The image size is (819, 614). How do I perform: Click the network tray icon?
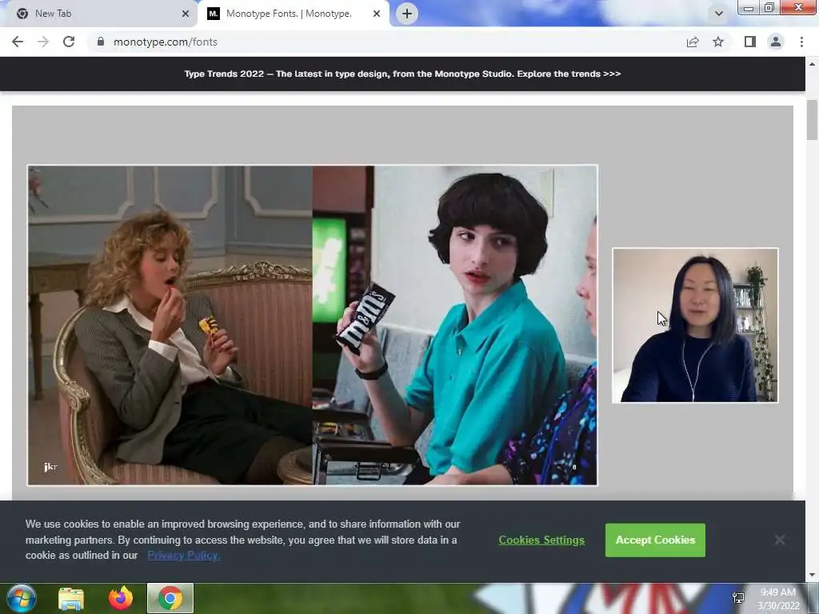coord(738,598)
